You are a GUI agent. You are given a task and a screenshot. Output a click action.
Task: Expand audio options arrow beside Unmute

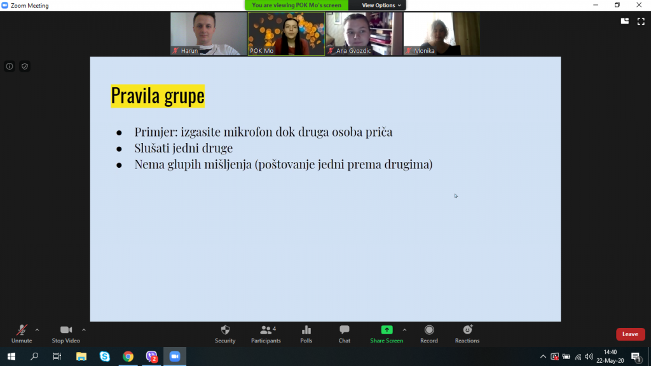(x=37, y=330)
